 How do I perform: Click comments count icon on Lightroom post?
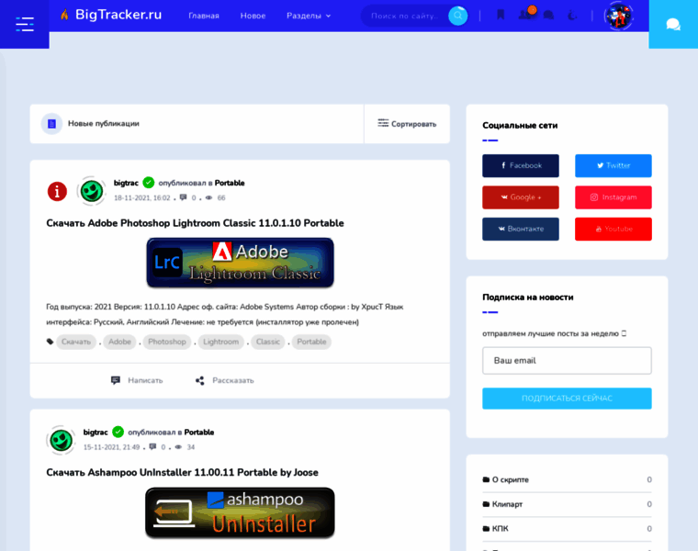pyautogui.click(x=184, y=197)
